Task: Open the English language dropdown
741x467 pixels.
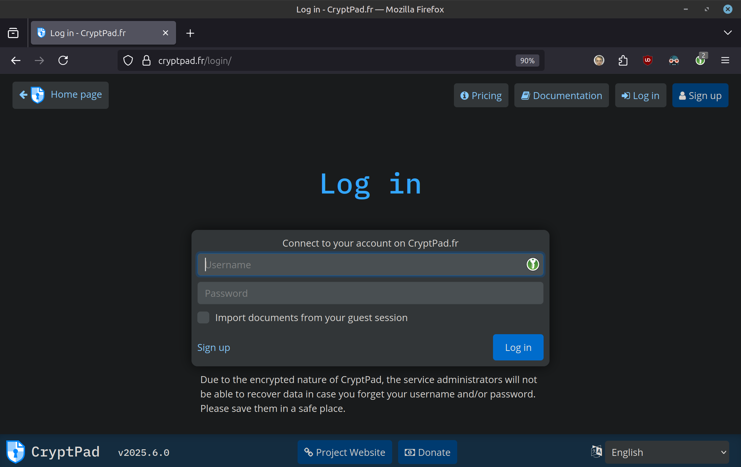Action: point(667,452)
